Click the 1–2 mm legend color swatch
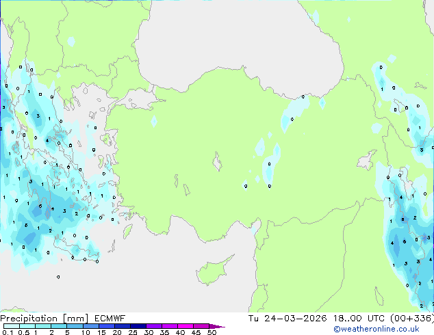This screenshot has height=335, width=434. coord(43,326)
